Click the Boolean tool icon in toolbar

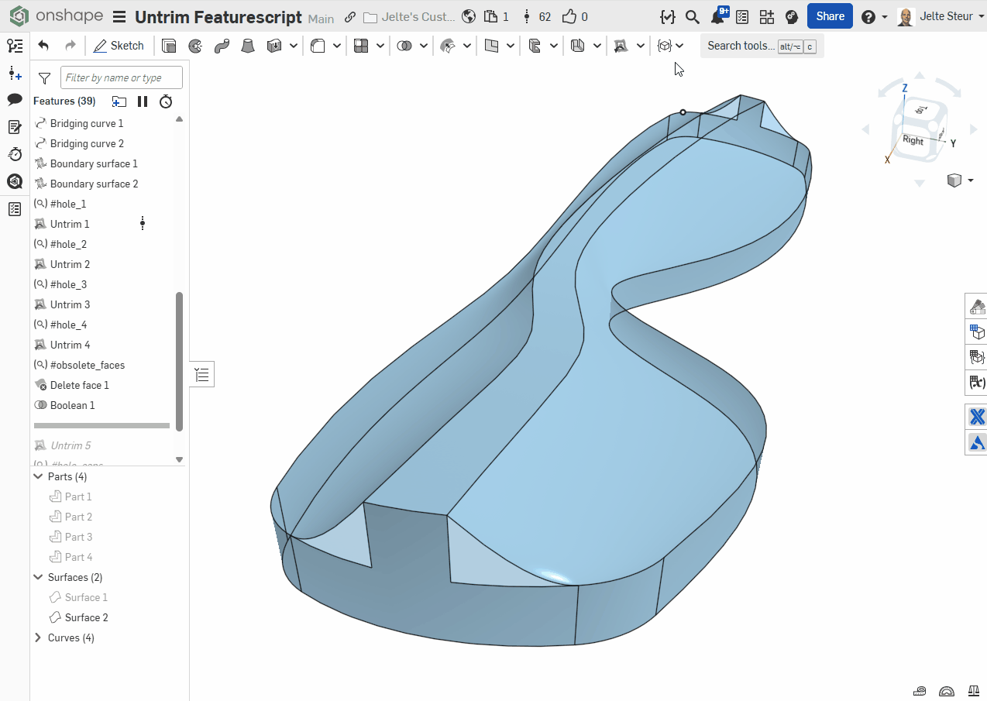point(404,46)
